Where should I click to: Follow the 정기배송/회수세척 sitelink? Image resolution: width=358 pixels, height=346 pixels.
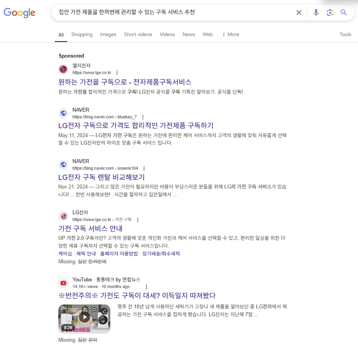pos(161,254)
